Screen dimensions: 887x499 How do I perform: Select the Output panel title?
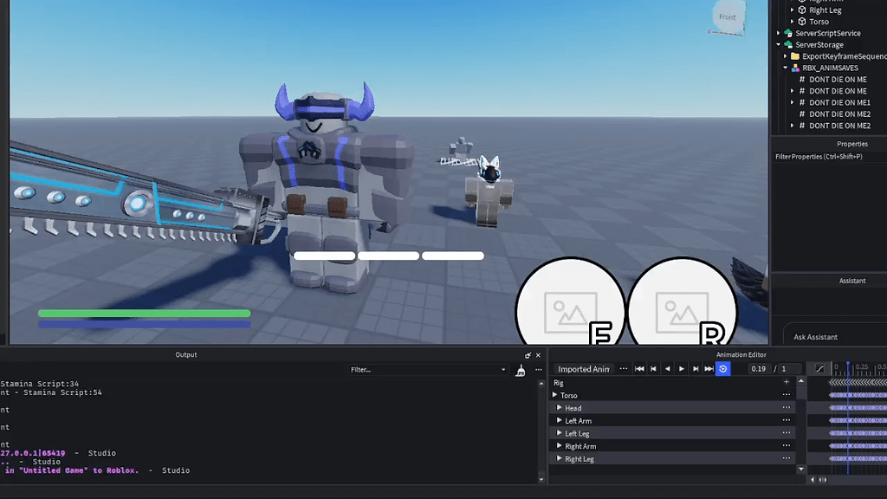click(x=186, y=354)
